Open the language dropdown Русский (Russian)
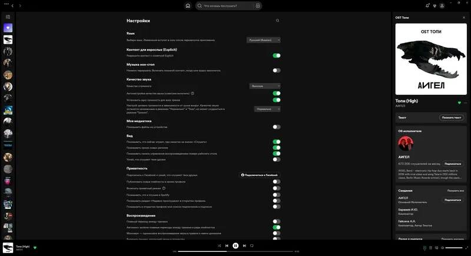Image resolution: width=471 pixels, height=256 pixels. 263,40
